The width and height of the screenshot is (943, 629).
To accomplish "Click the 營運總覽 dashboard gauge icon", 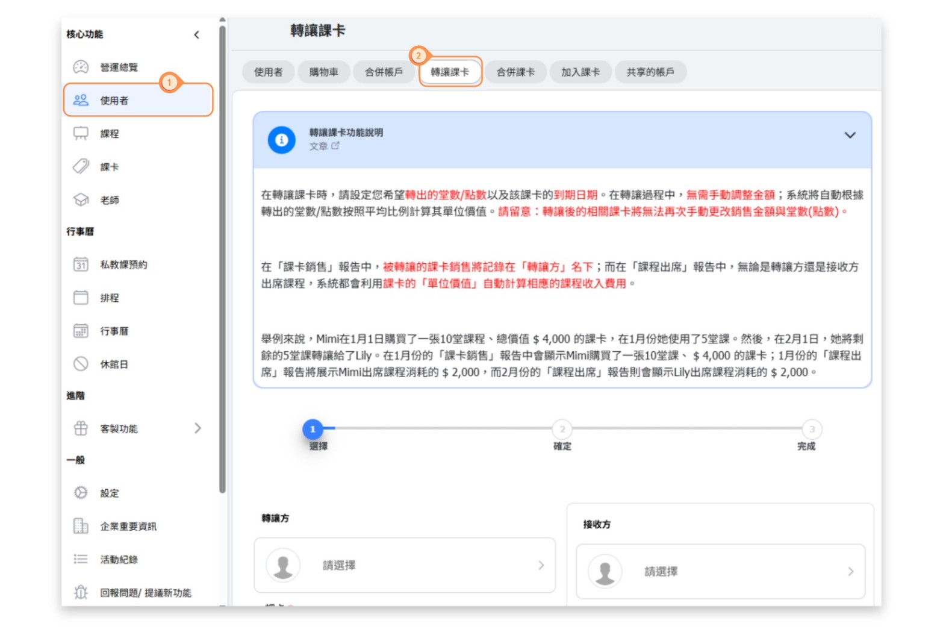I will click(81, 67).
